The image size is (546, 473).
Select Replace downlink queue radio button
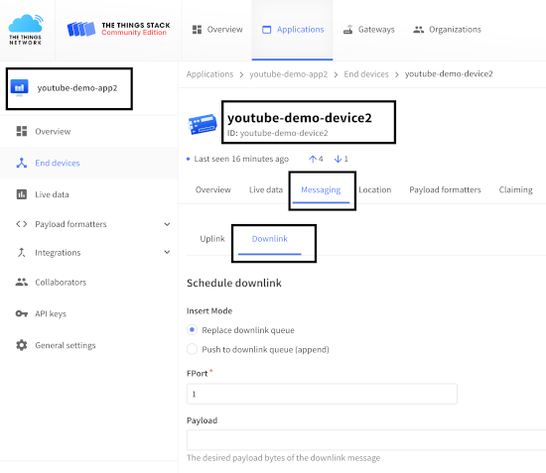(192, 329)
